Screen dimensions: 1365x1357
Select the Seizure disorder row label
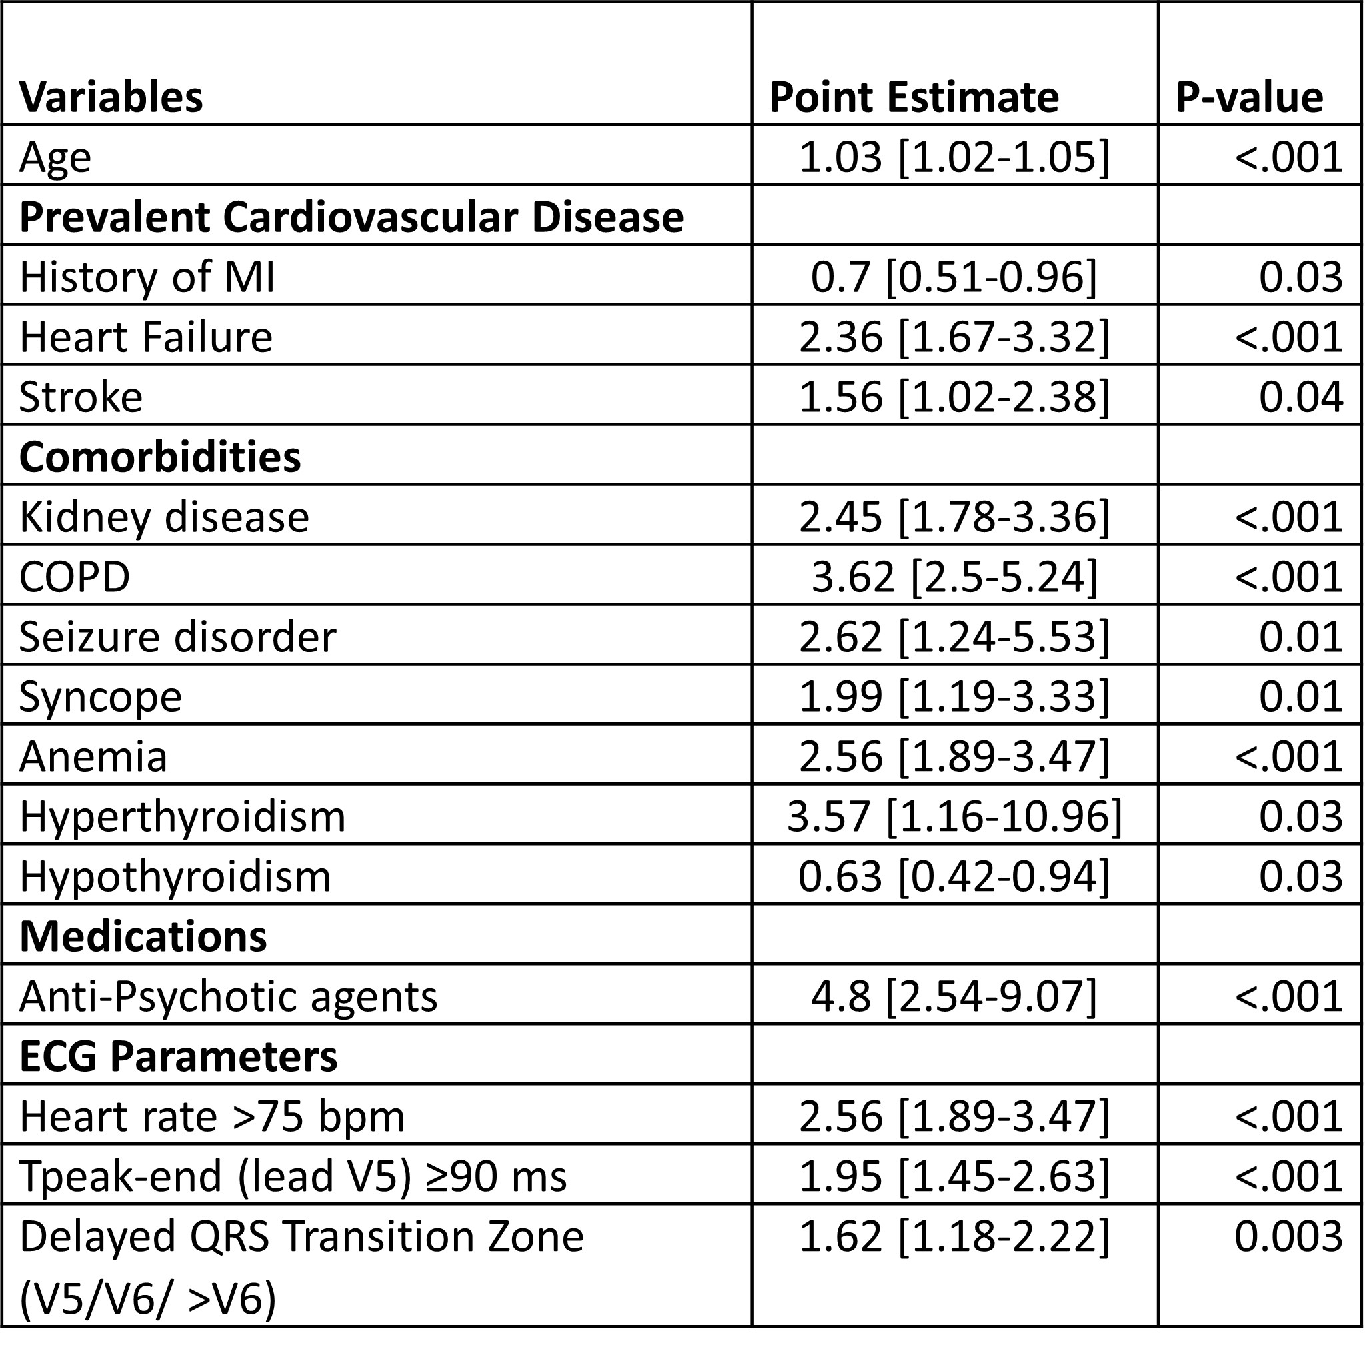tap(177, 637)
